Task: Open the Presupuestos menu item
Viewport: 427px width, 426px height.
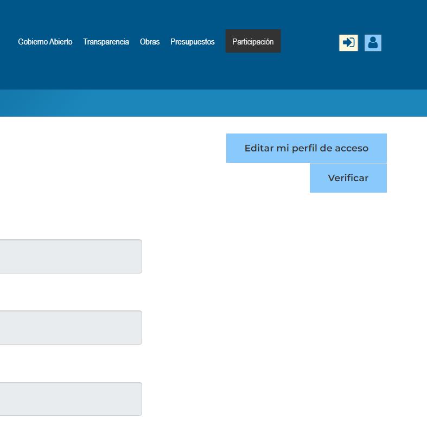Action: (192, 42)
